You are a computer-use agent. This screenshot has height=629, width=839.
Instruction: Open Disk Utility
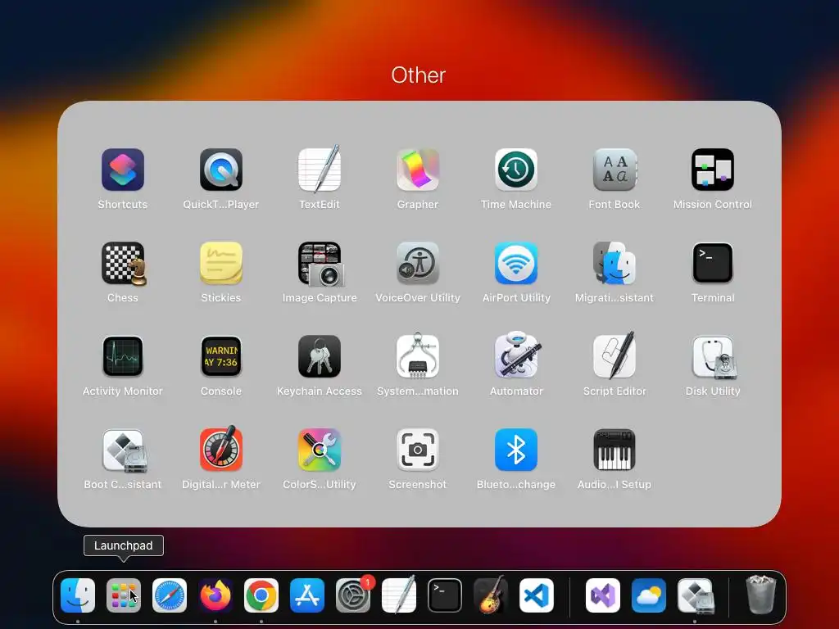point(713,357)
